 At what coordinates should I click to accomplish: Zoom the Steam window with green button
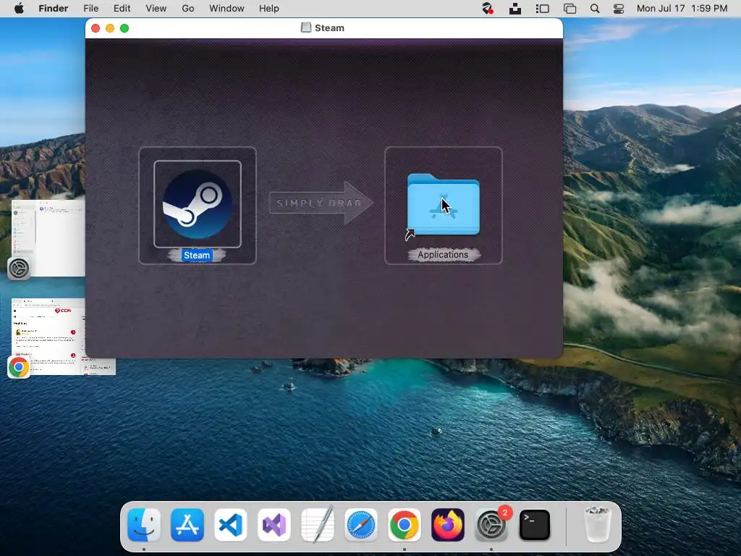click(x=124, y=28)
